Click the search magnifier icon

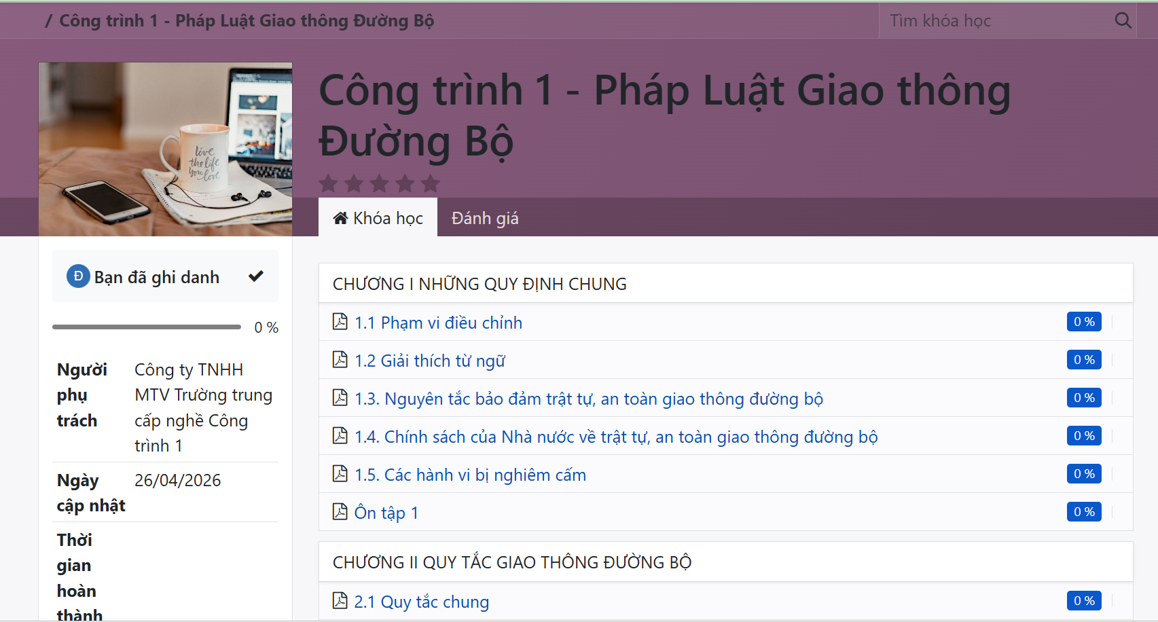pos(1123,21)
